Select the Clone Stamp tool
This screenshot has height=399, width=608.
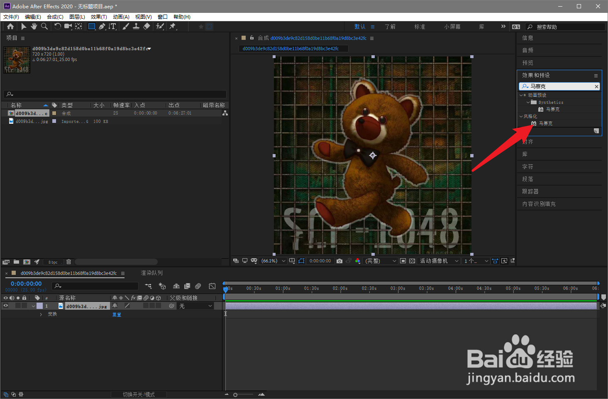(x=136, y=27)
